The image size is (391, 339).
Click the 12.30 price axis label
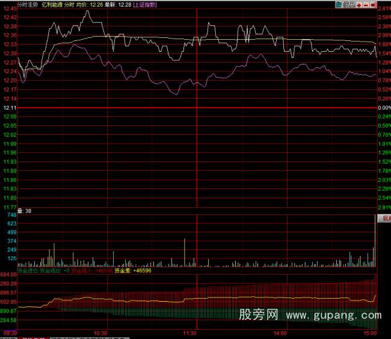[x=10, y=54]
